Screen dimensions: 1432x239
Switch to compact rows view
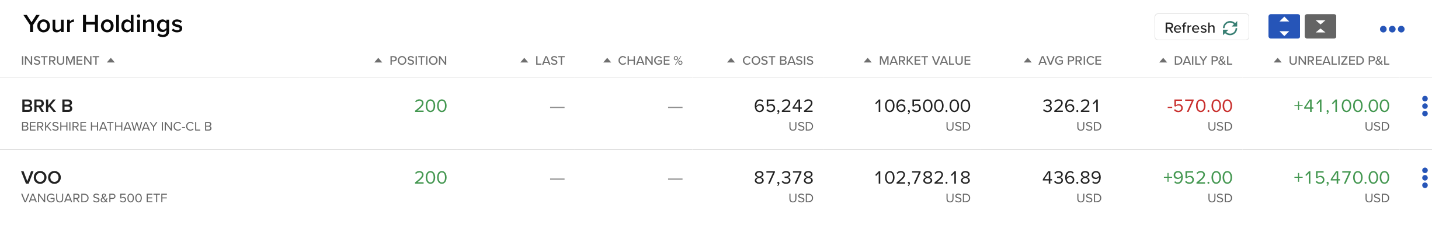(1320, 27)
